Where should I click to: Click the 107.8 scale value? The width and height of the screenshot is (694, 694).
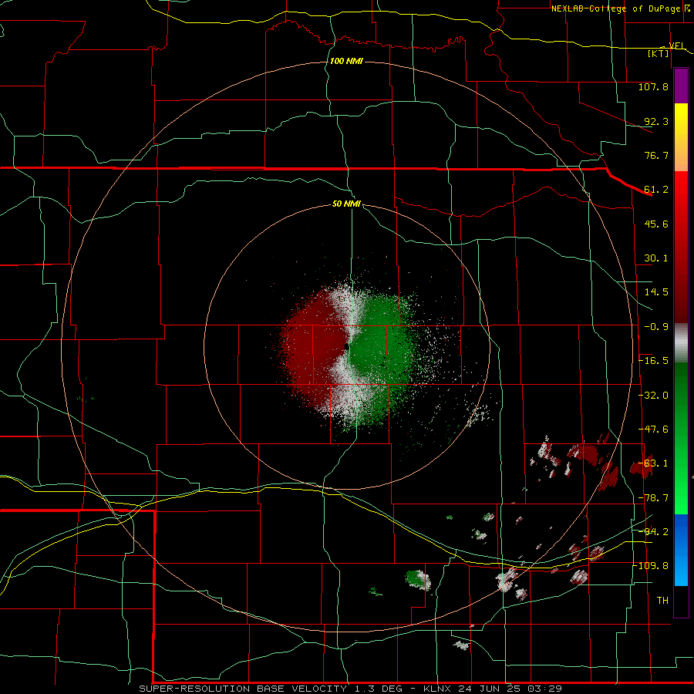point(653,86)
